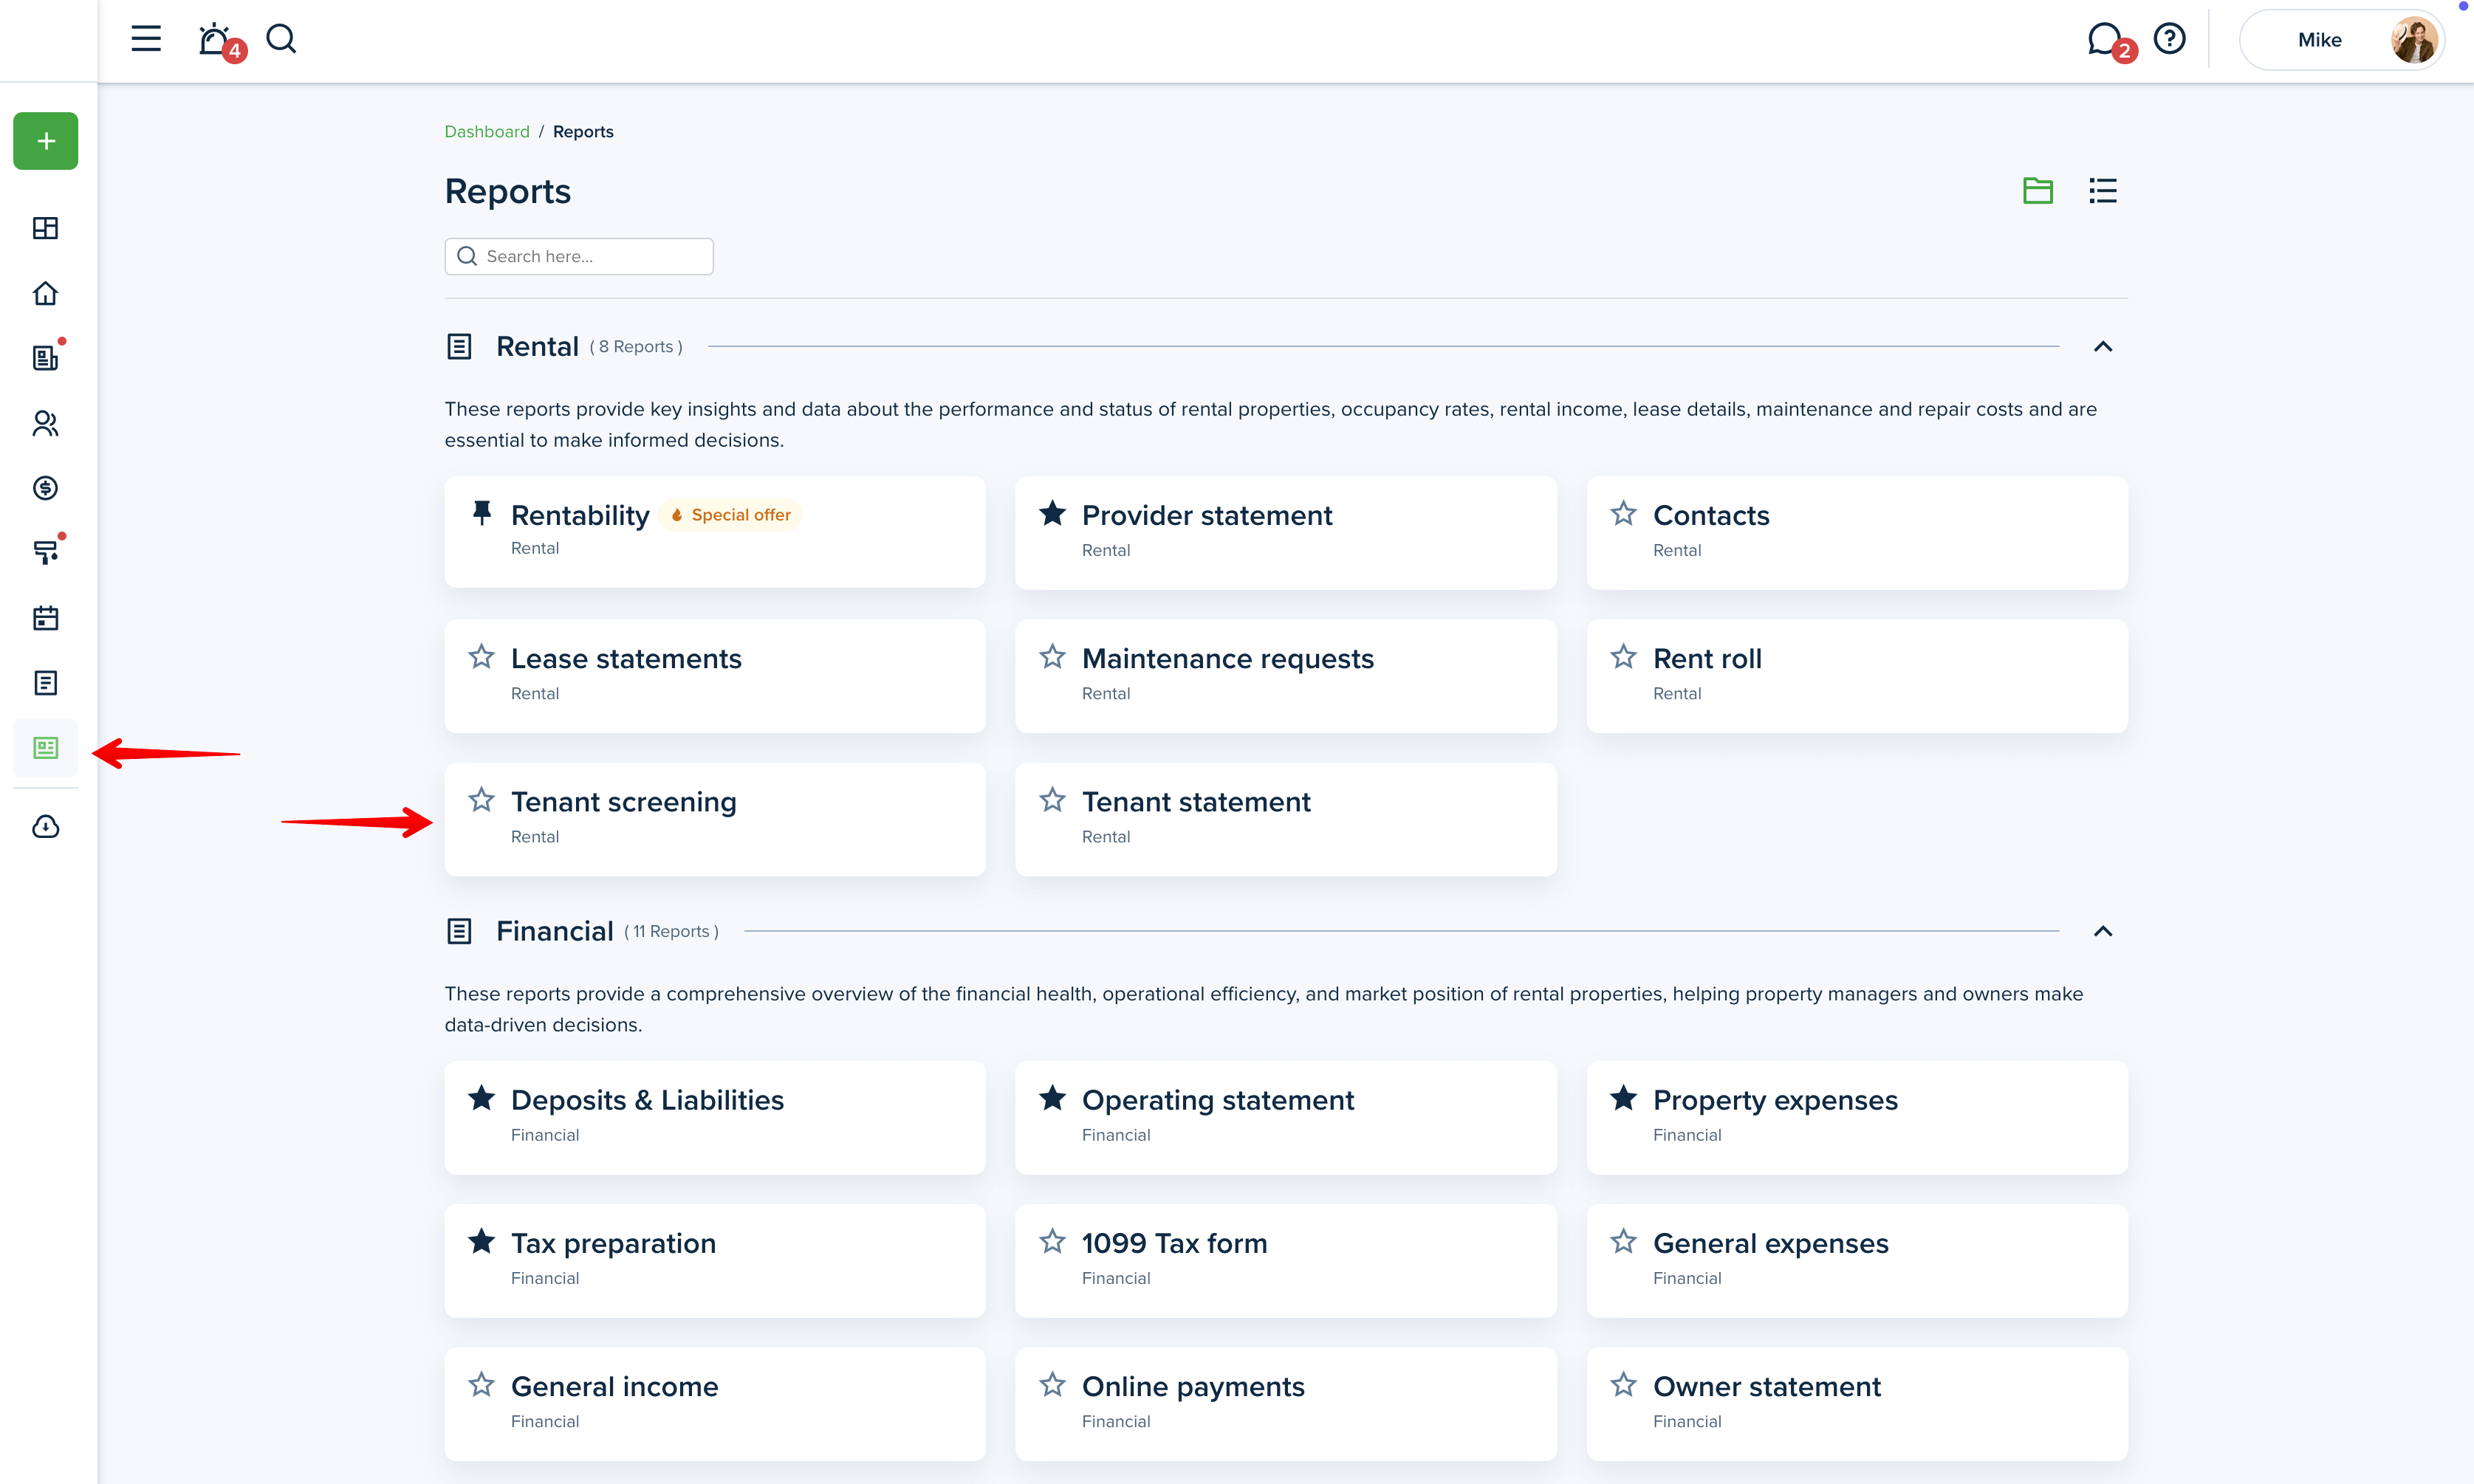Star the Lease statements report
This screenshot has width=2474, height=1484.
point(482,657)
